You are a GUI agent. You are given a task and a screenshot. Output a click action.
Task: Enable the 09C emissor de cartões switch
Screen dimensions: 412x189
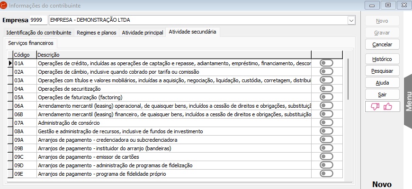click(x=327, y=157)
